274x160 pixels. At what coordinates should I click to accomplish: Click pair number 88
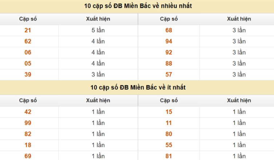point(169,63)
